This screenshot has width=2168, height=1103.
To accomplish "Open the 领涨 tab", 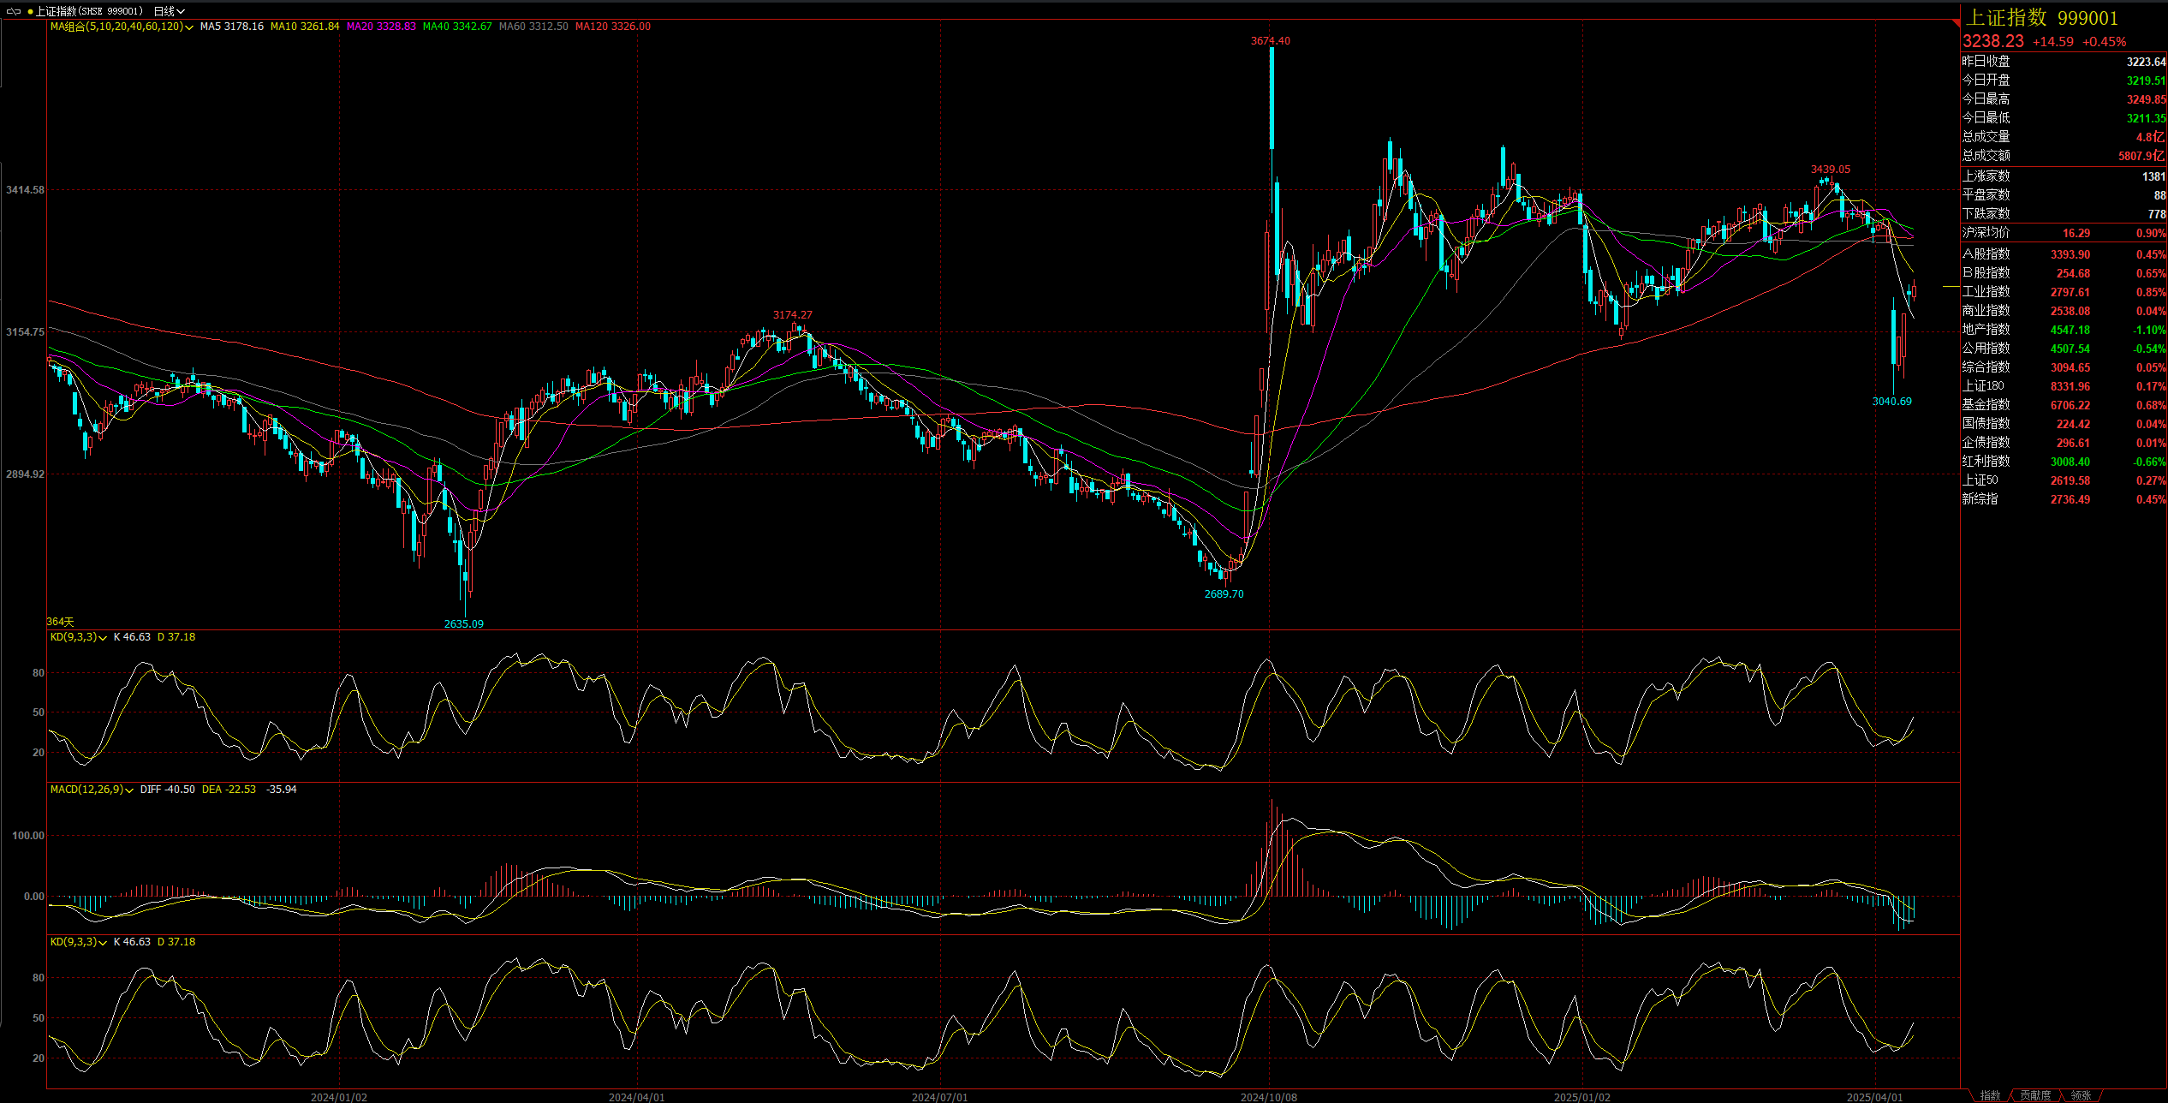I will [2081, 1095].
